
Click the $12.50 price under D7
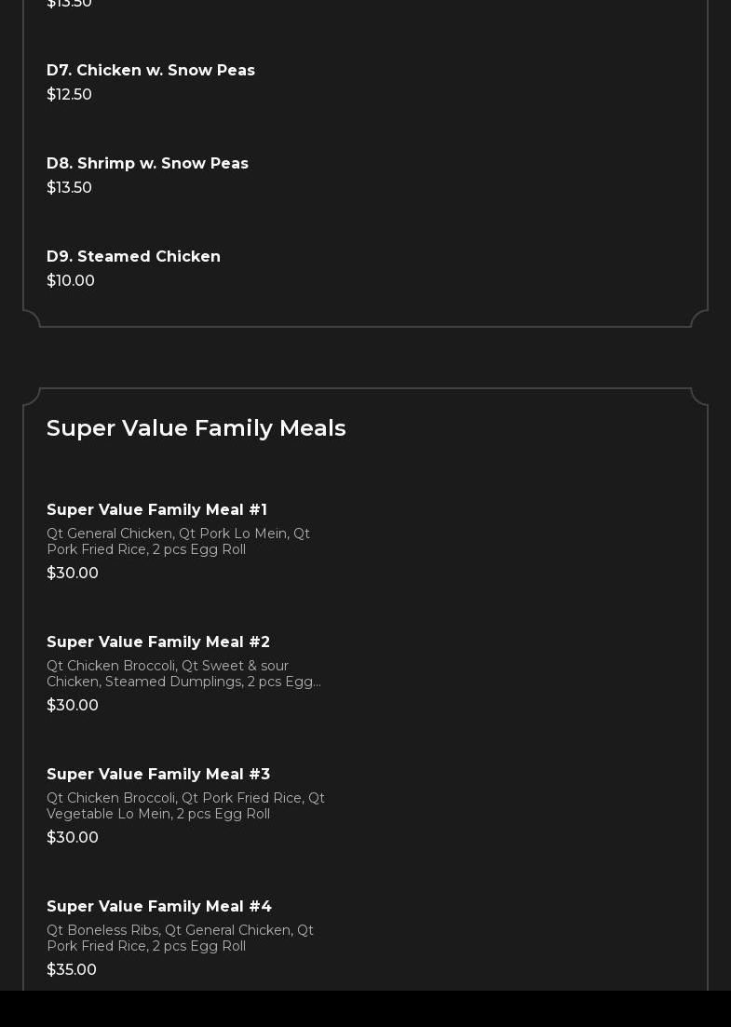click(70, 95)
